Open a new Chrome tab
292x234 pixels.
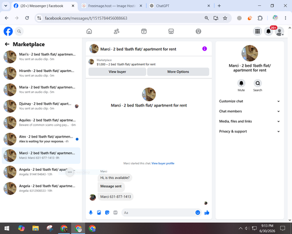tap(219, 6)
